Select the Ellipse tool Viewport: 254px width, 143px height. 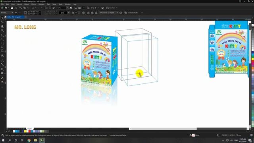(x=2, y=47)
